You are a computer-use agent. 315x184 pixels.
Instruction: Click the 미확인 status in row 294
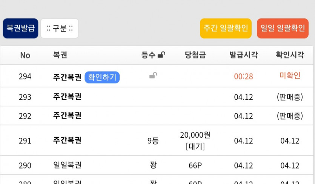click(x=290, y=76)
